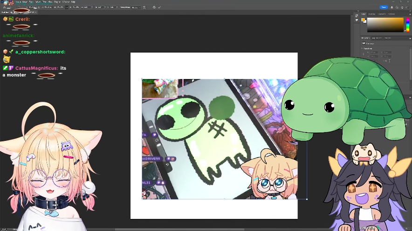412x231 pixels.
Task: Collapse the Transform section in Properties
Action: point(362,48)
